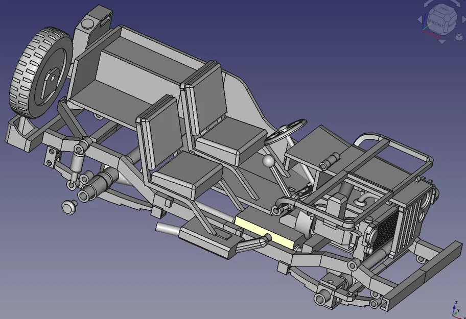Rotate view down with the cube's bottom arrow

pos(442,41)
